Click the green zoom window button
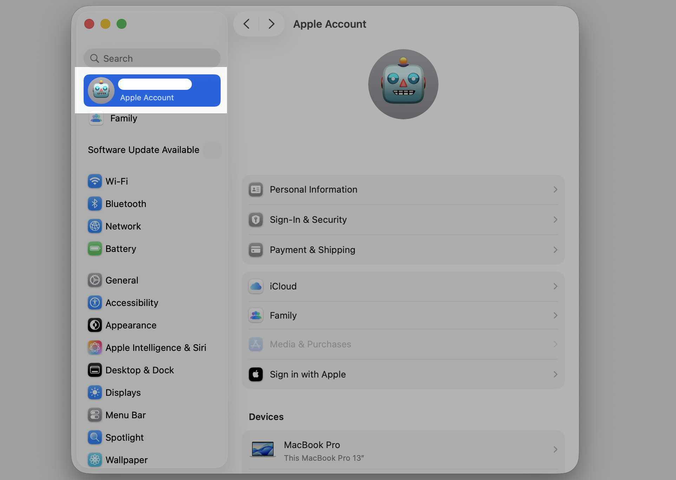This screenshot has width=676, height=480. 122,24
